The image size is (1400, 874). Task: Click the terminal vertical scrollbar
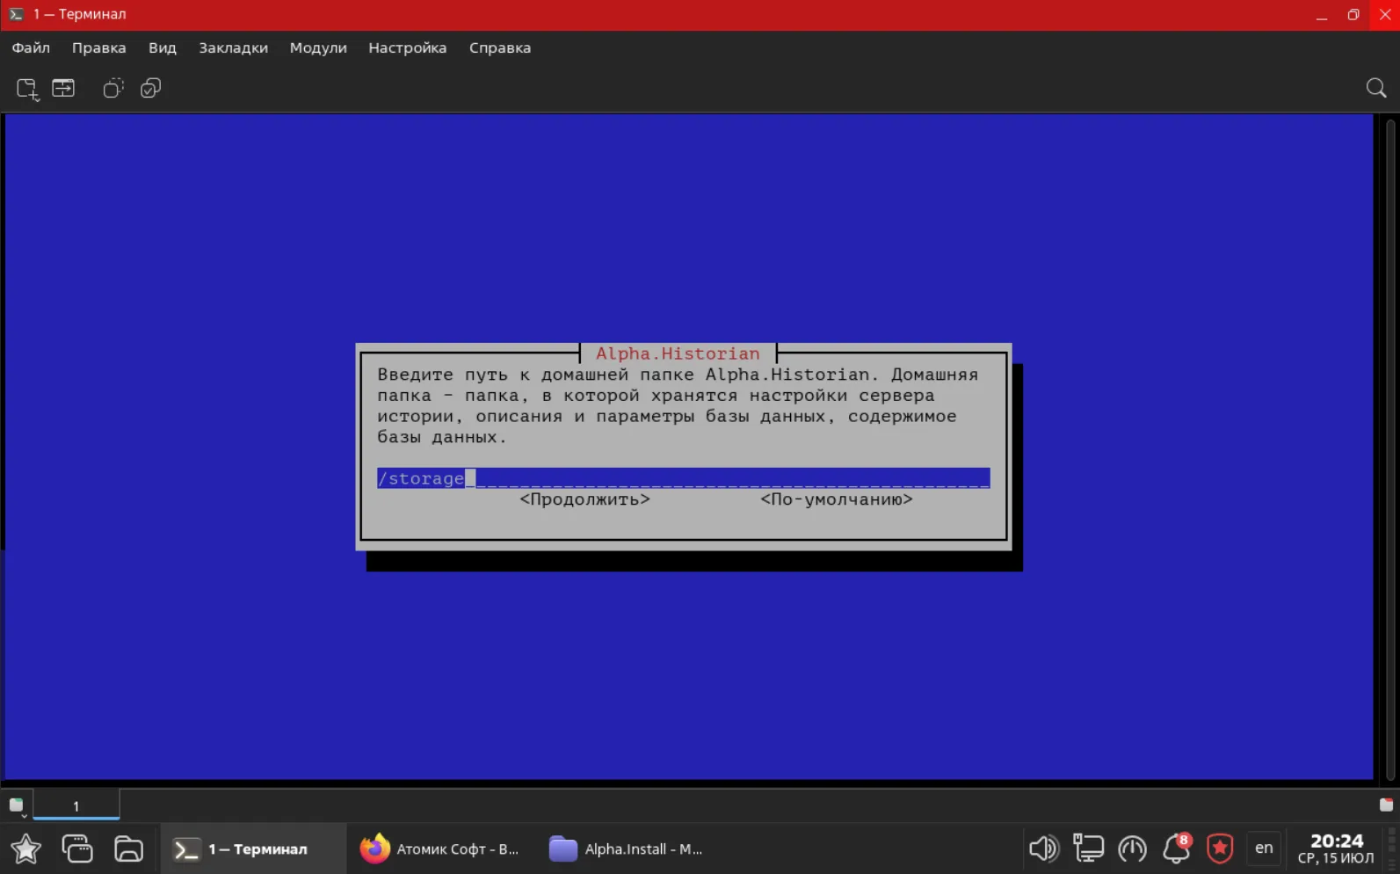click(1389, 448)
